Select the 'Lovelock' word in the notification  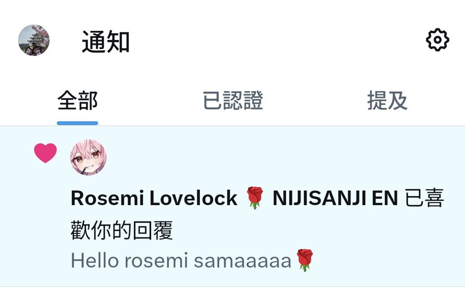pyautogui.click(x=193, y=198)
